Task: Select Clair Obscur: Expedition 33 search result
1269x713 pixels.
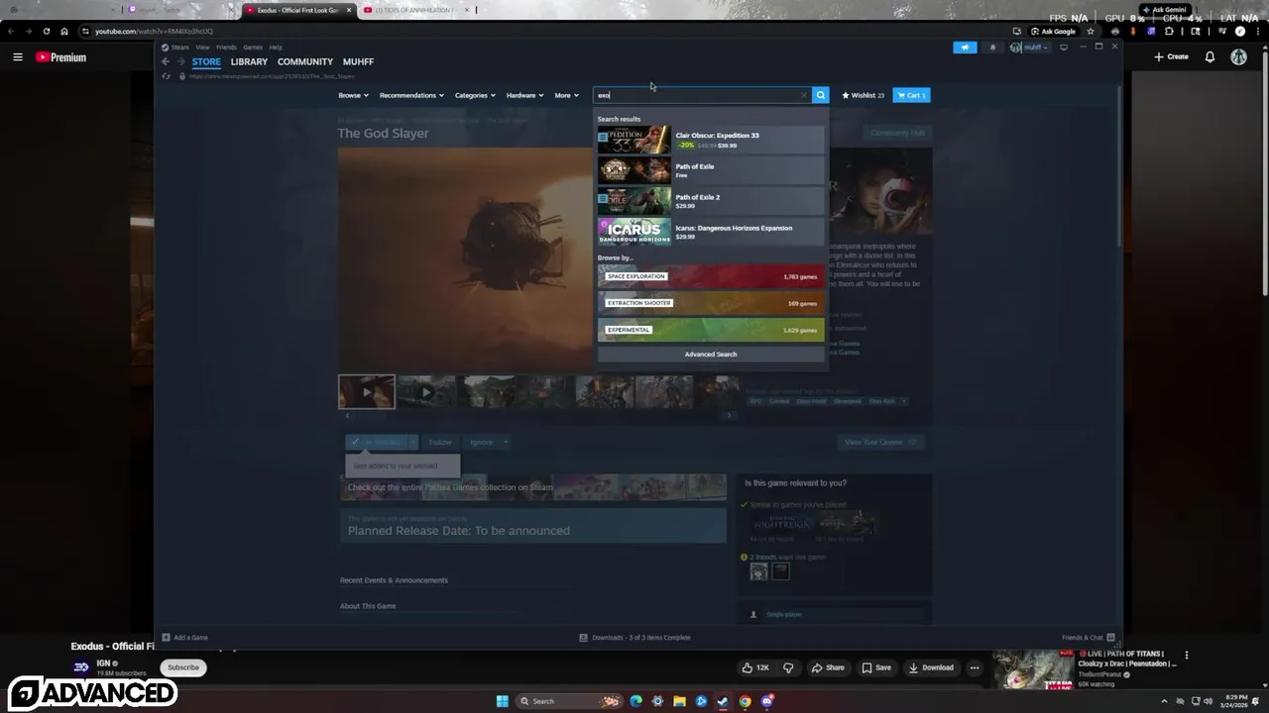Action: click(x=710, y=140)
